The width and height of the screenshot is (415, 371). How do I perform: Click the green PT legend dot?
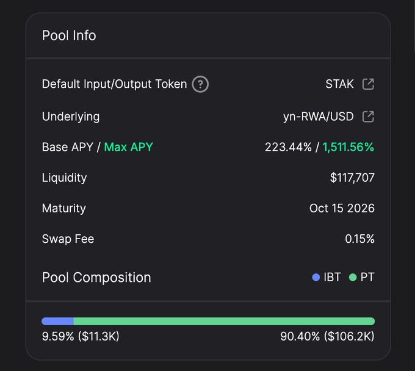[353, 278]
